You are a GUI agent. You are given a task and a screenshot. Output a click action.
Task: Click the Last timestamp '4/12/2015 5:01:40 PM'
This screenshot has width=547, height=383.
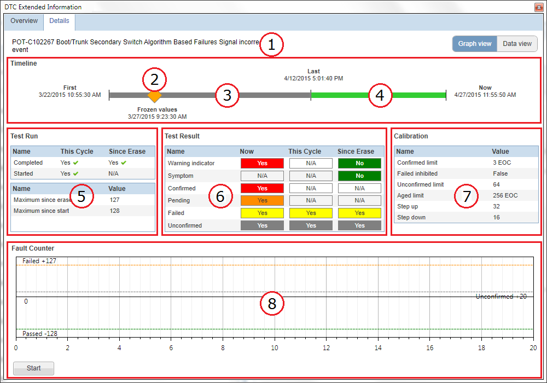tap(313, 78)
